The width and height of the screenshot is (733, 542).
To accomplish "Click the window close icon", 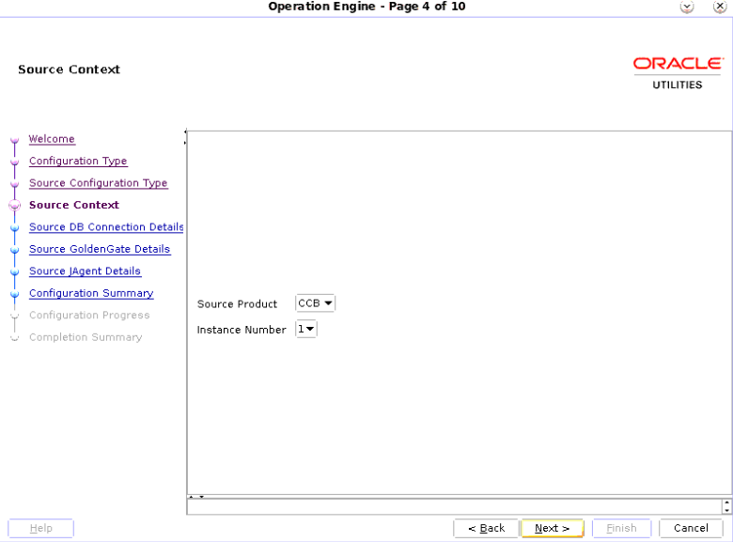I will point(719,7).
